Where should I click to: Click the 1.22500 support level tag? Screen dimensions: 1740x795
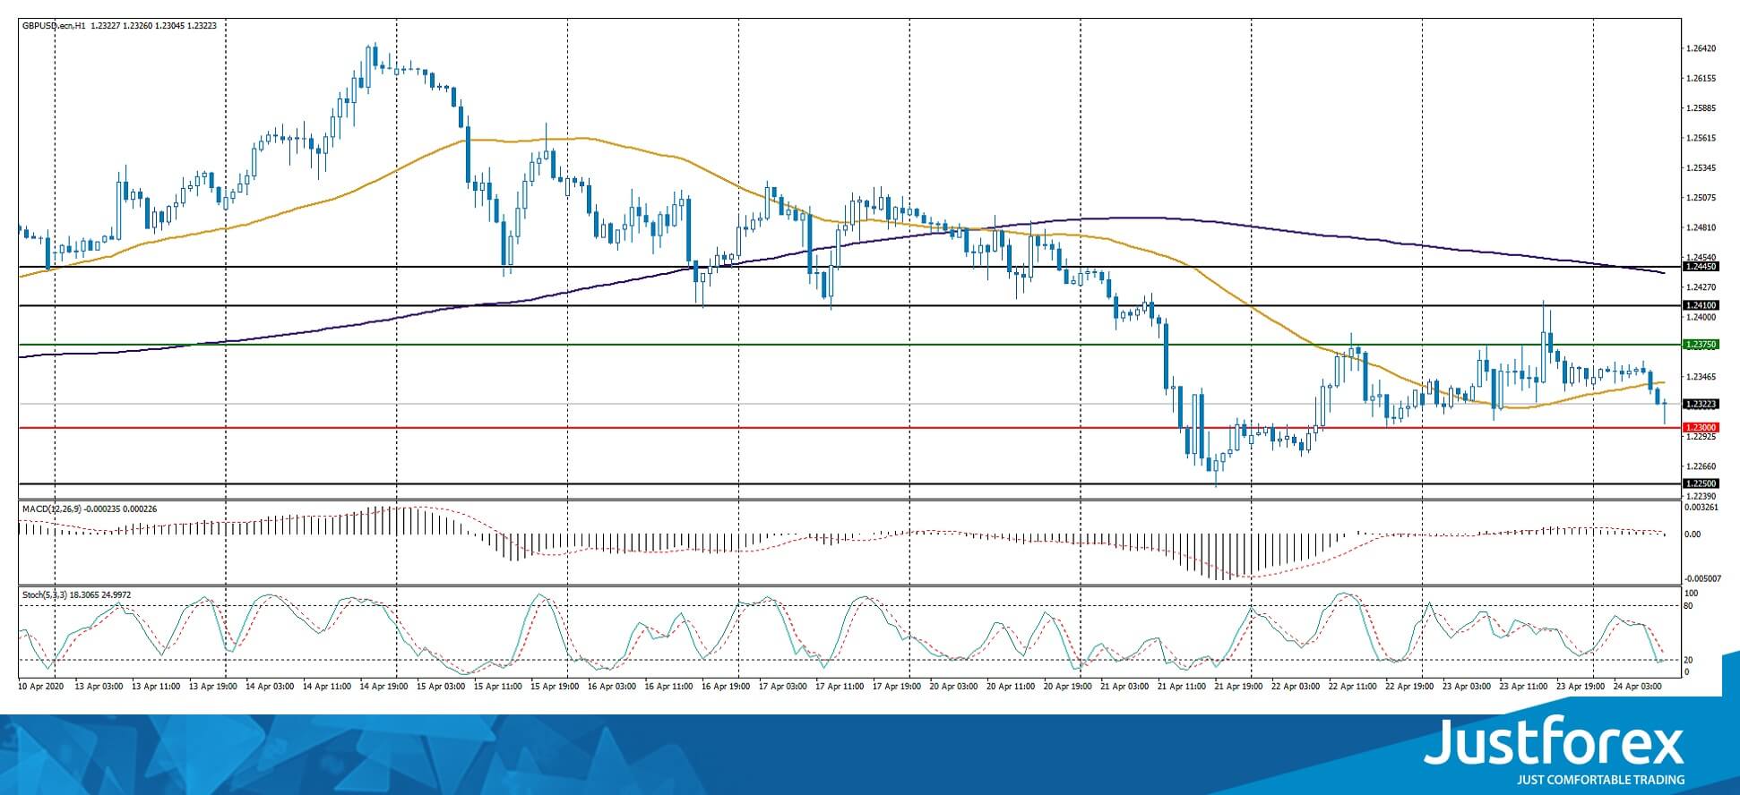point(1701,484)
